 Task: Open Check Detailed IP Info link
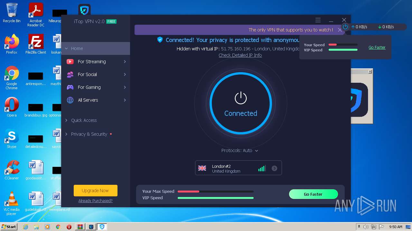[240, 55]
